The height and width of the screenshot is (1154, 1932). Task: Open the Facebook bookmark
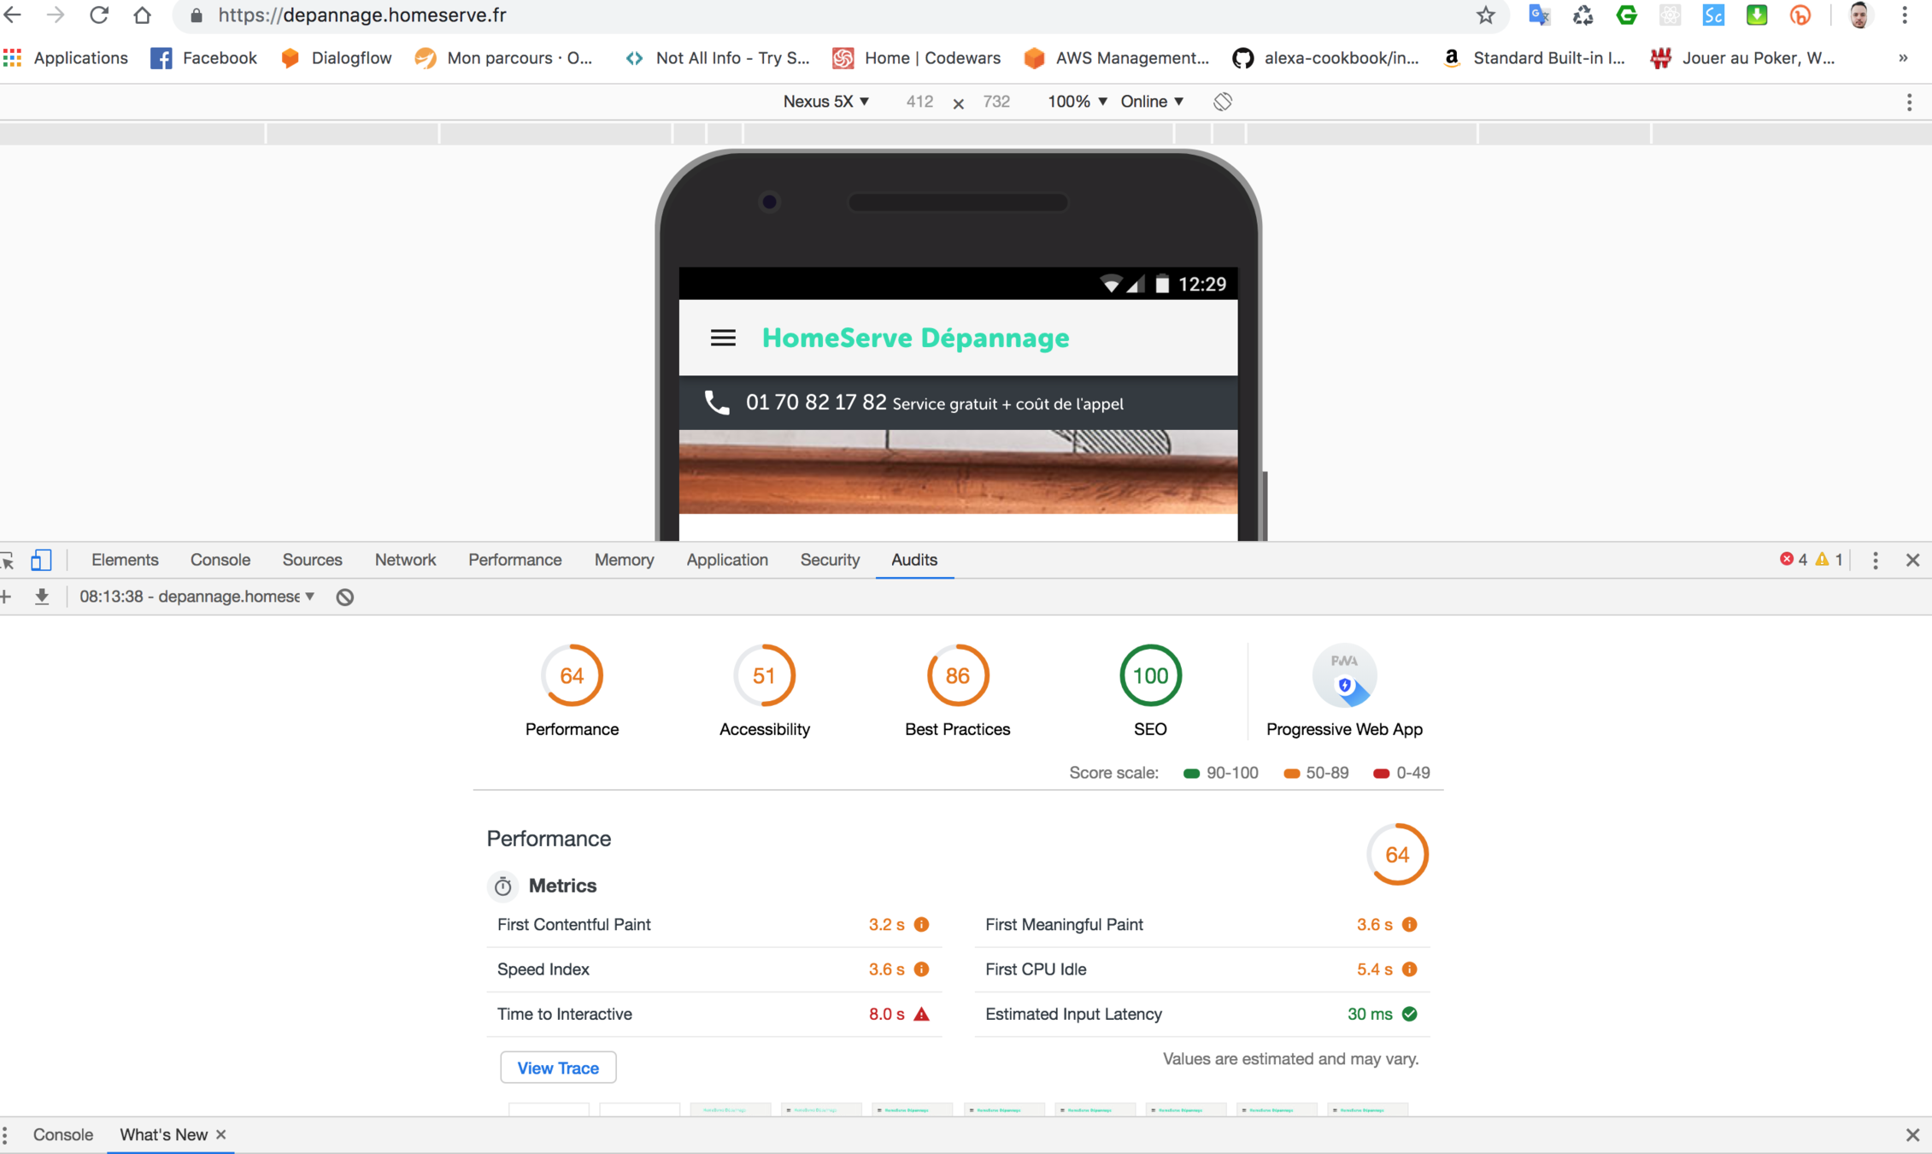point(203,58)
